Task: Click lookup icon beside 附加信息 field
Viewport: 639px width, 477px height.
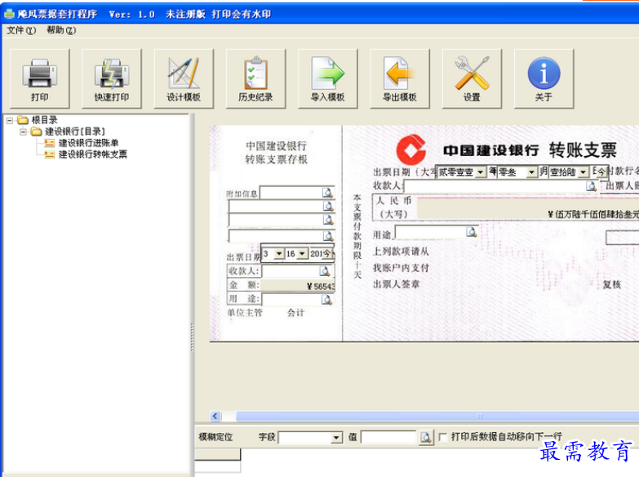Action: (327, 193)
